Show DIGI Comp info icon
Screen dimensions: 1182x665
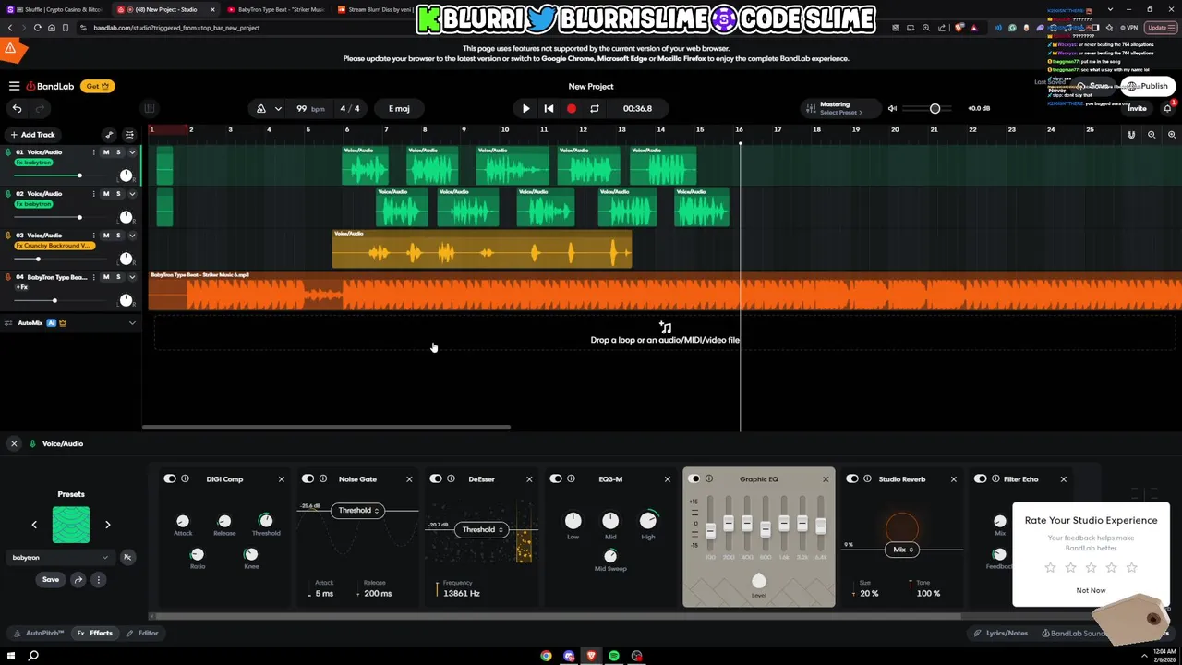click(x=185, y=478)
